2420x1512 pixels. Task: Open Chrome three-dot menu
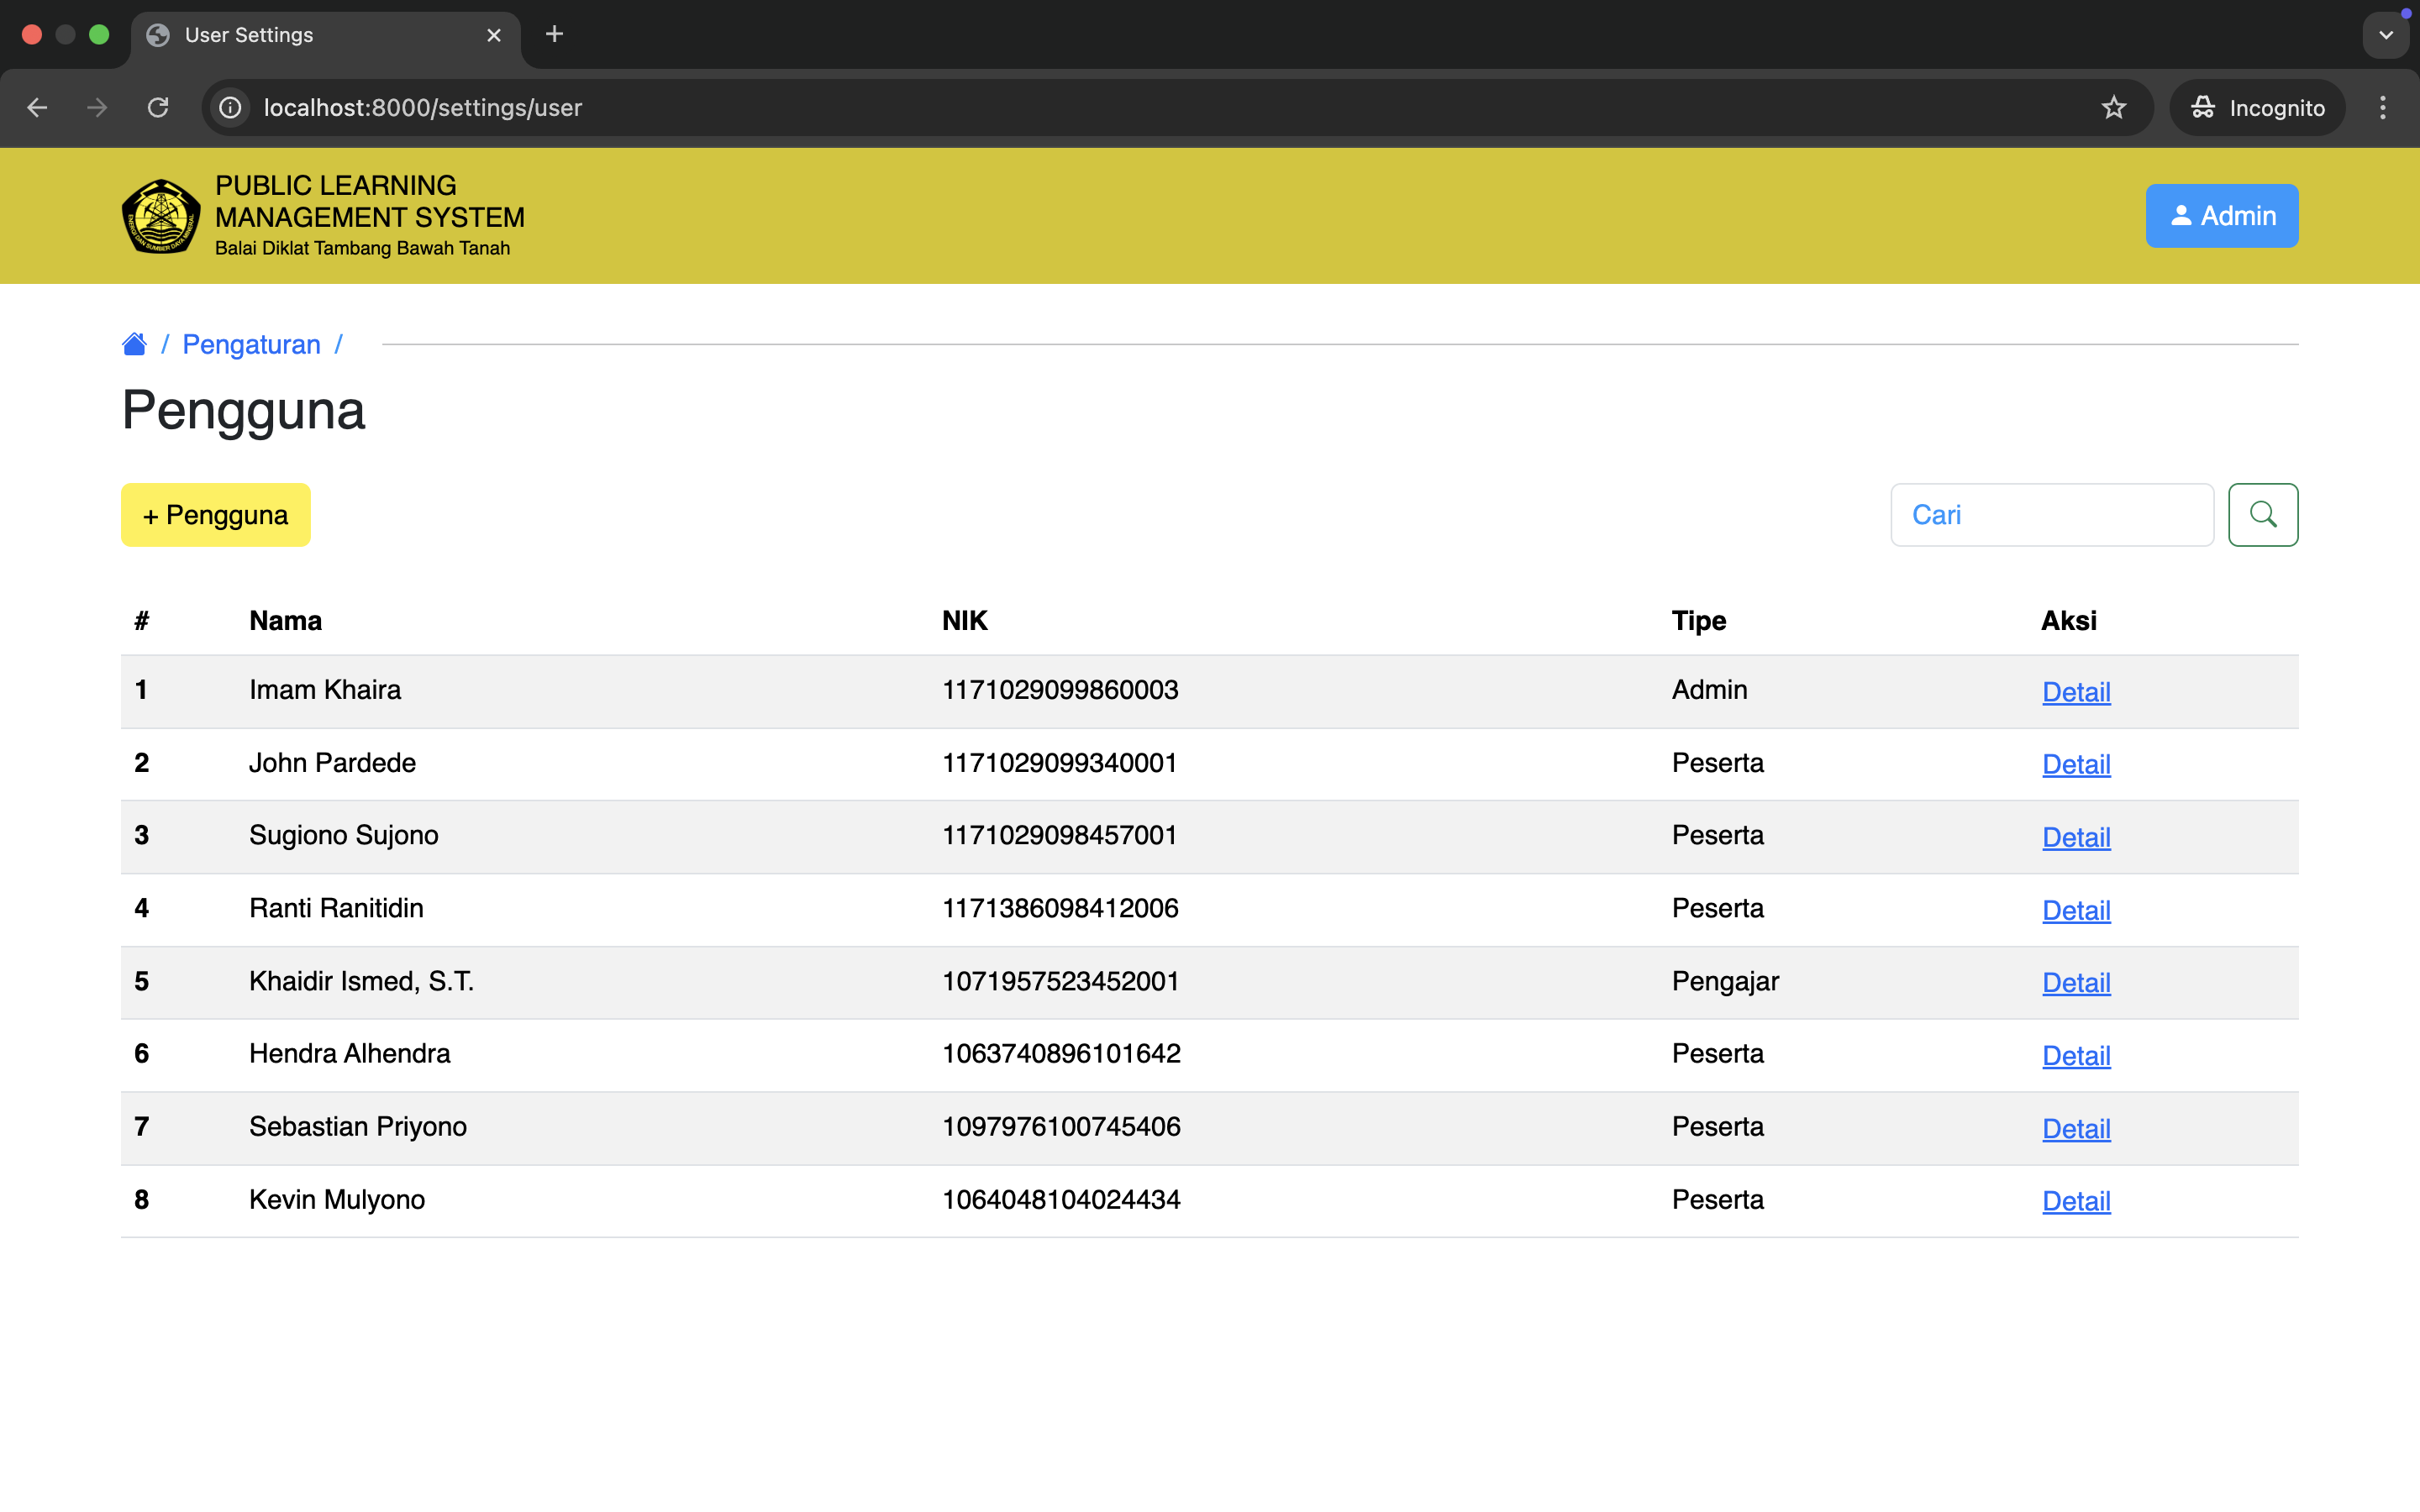pyautogui.click(x=2382, y=108)
